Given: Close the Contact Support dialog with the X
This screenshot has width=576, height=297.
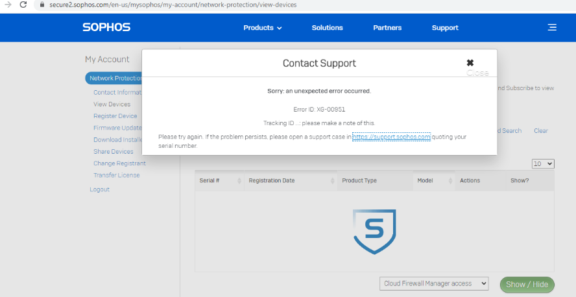Looking at the screenshot, I should [470, 63].
